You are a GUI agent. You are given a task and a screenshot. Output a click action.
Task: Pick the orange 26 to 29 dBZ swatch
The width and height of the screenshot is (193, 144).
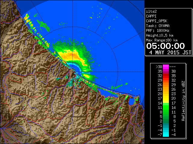pyautogui.click(x=166, y=85)
